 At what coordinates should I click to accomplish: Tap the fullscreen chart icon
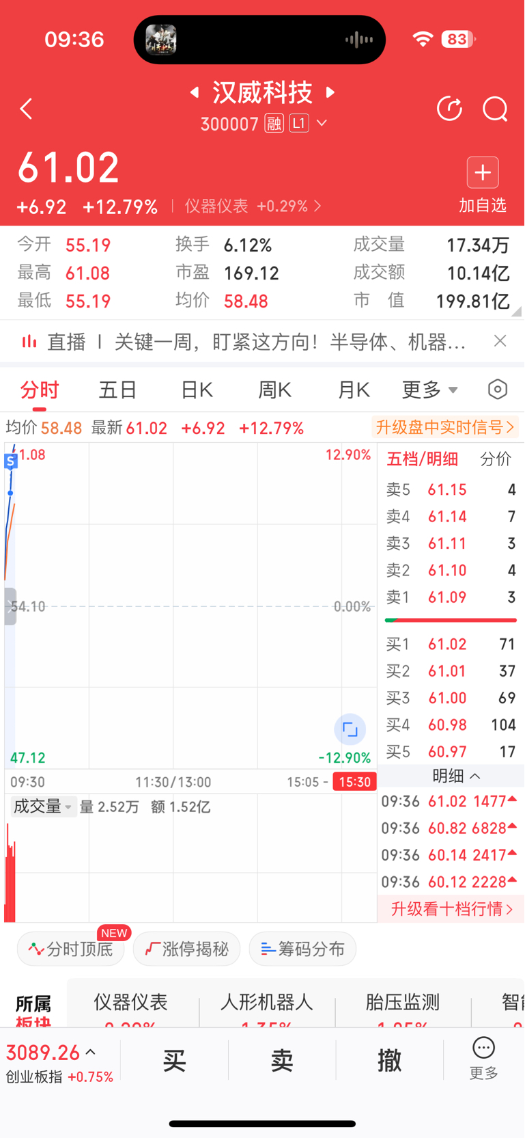(350, 729)
